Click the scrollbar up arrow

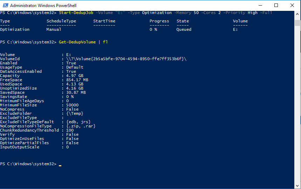coord(297,14)
